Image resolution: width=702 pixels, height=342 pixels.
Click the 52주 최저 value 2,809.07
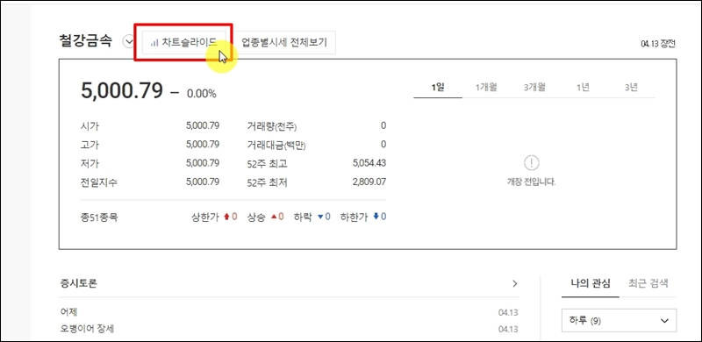pyautogui.click(x=369, y=182)
